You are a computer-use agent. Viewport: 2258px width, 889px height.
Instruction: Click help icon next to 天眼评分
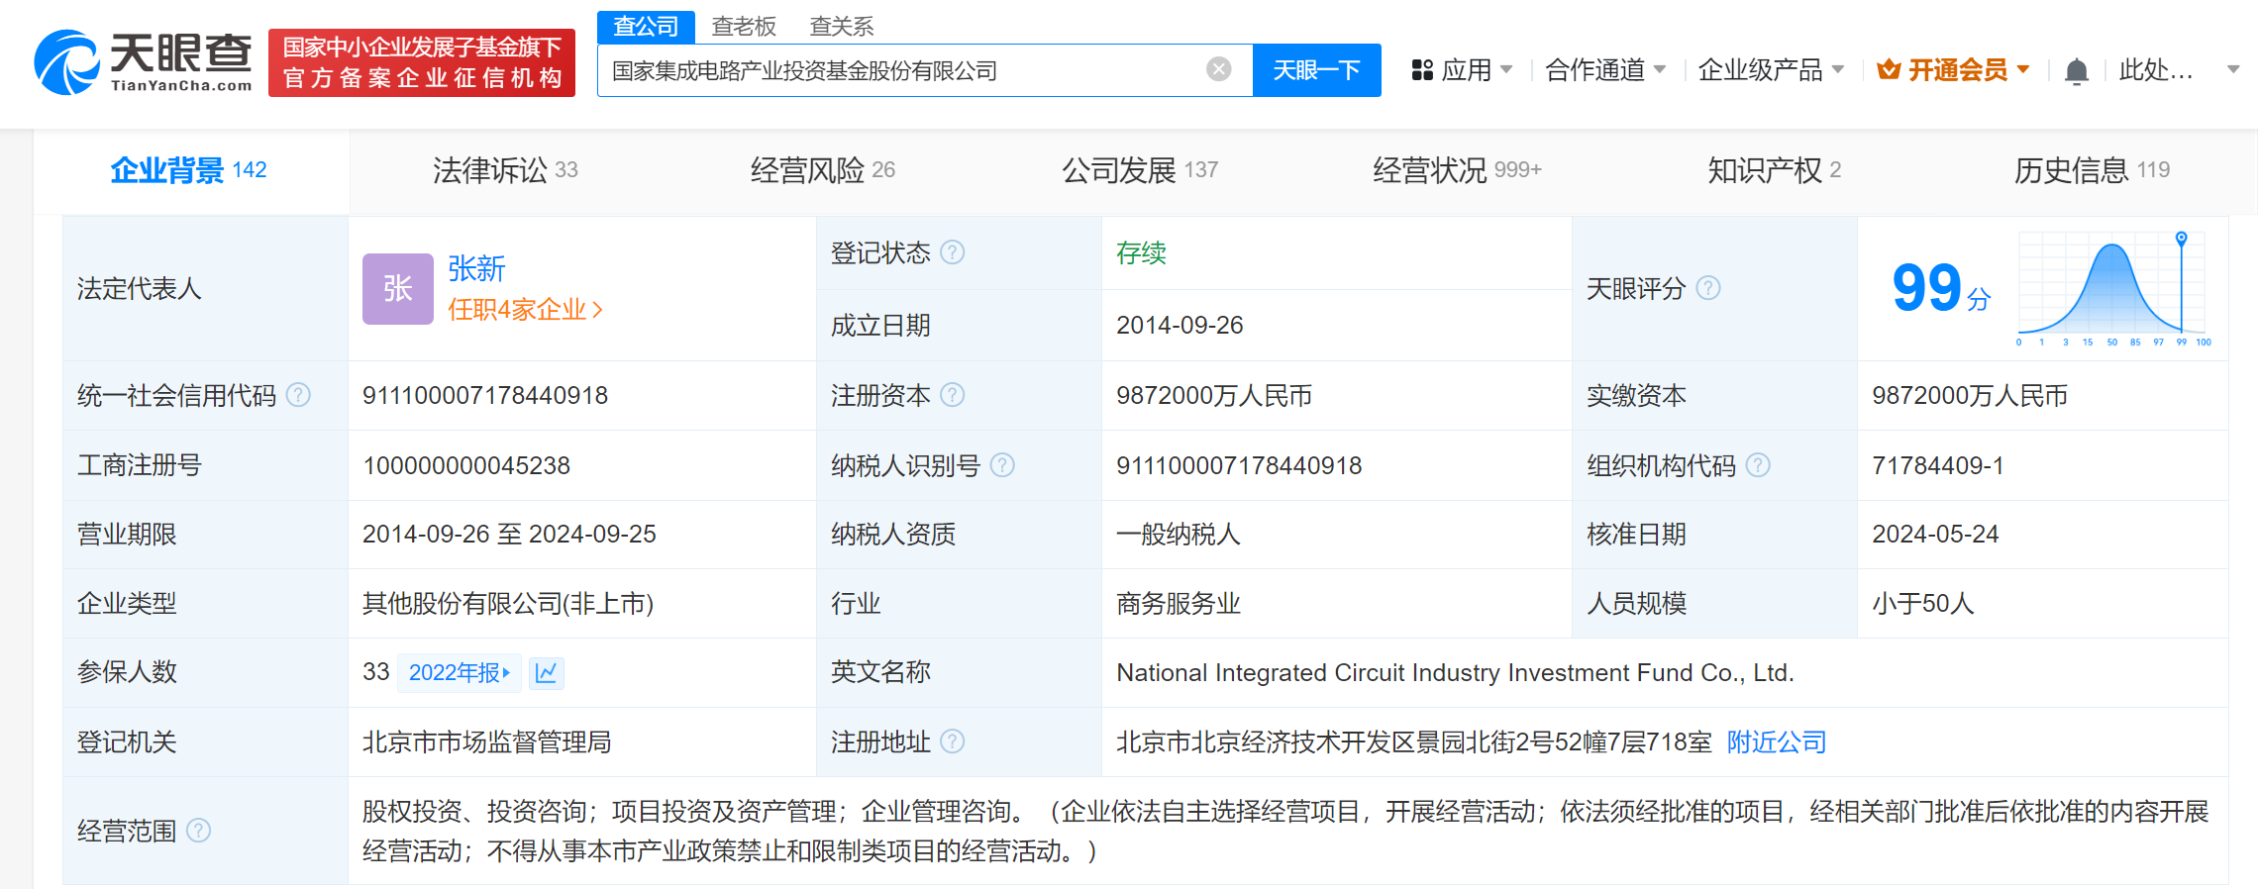coord(1708,288)
